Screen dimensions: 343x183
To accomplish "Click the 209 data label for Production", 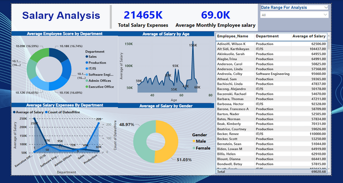I will click(99, 119).
